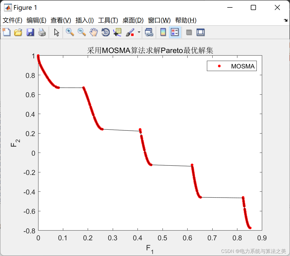The image size is (290, 256).
Task: Save the figure using the floppy disk icon
Action: pos(30,32)
